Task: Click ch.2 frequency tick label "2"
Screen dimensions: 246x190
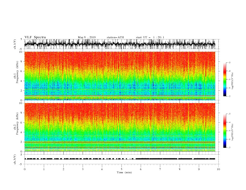Action: (21, 142)
